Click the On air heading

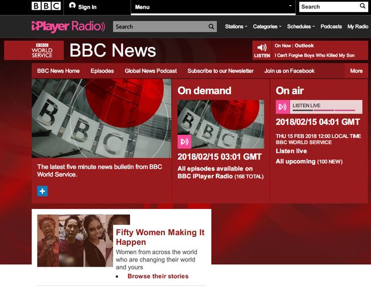(289, 90)
